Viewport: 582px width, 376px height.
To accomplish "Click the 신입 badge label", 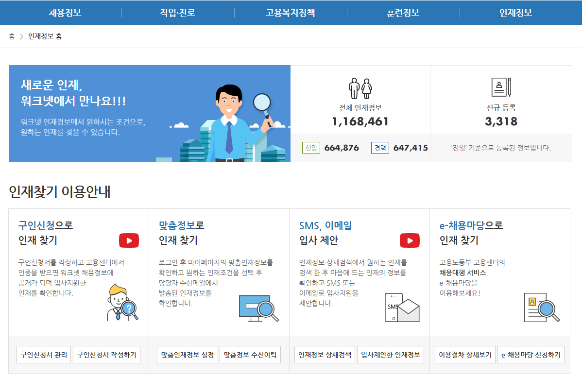I will click(311, 148).
